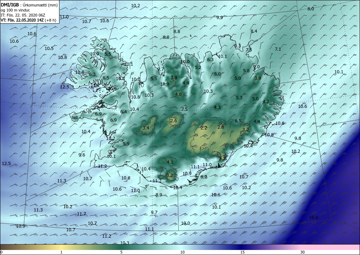This screenshot has width=360, height=255.
Task: Click the 'VT: Fös. 22.05.2020 14Z (+8 h)' line
Action: coord(28,20)
